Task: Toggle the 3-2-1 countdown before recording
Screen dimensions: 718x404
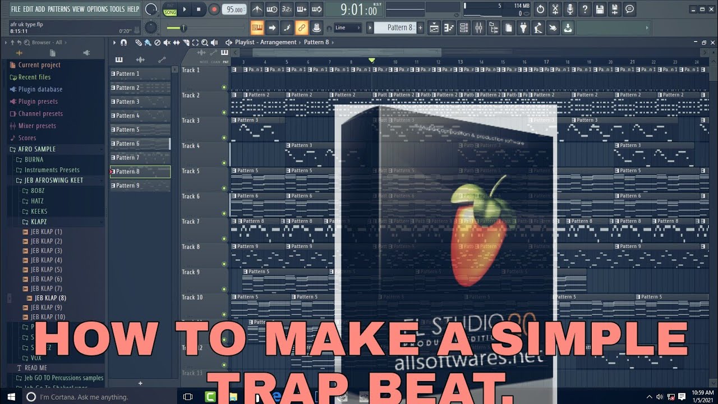Action: click(x=286, y=10)
